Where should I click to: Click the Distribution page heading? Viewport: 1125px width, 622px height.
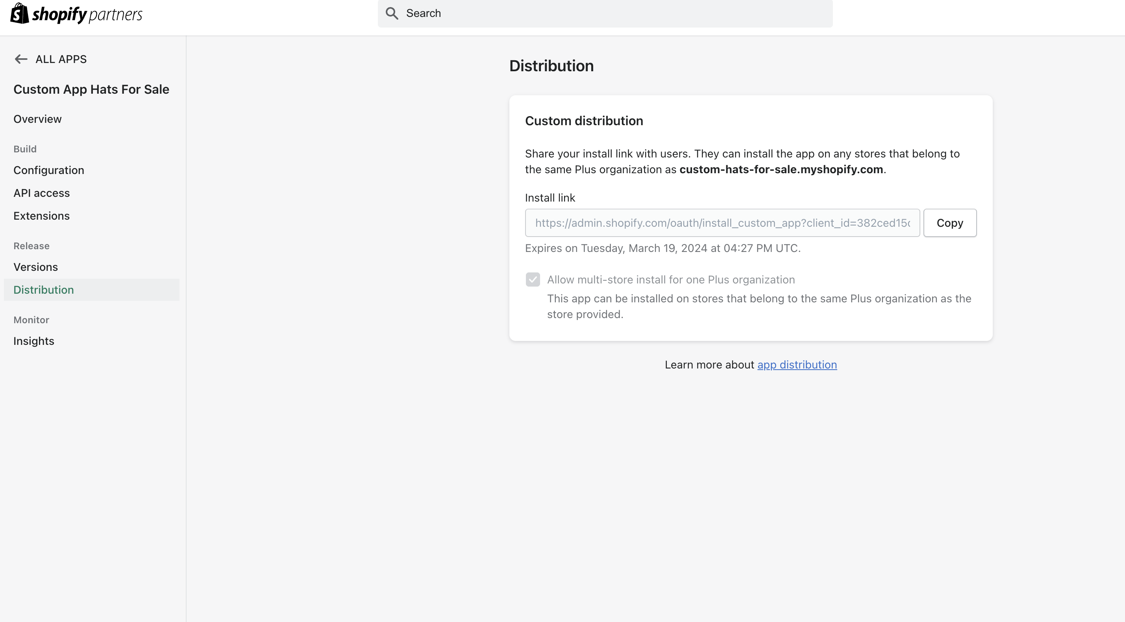[551, 66]
